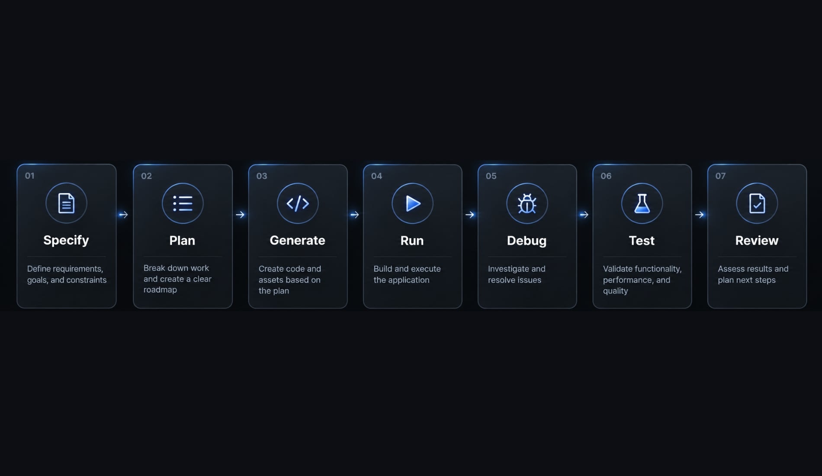This screenshot has width=822, height=476.
Task: Select the arrow between Generate and Run
Action: (355, 215)
